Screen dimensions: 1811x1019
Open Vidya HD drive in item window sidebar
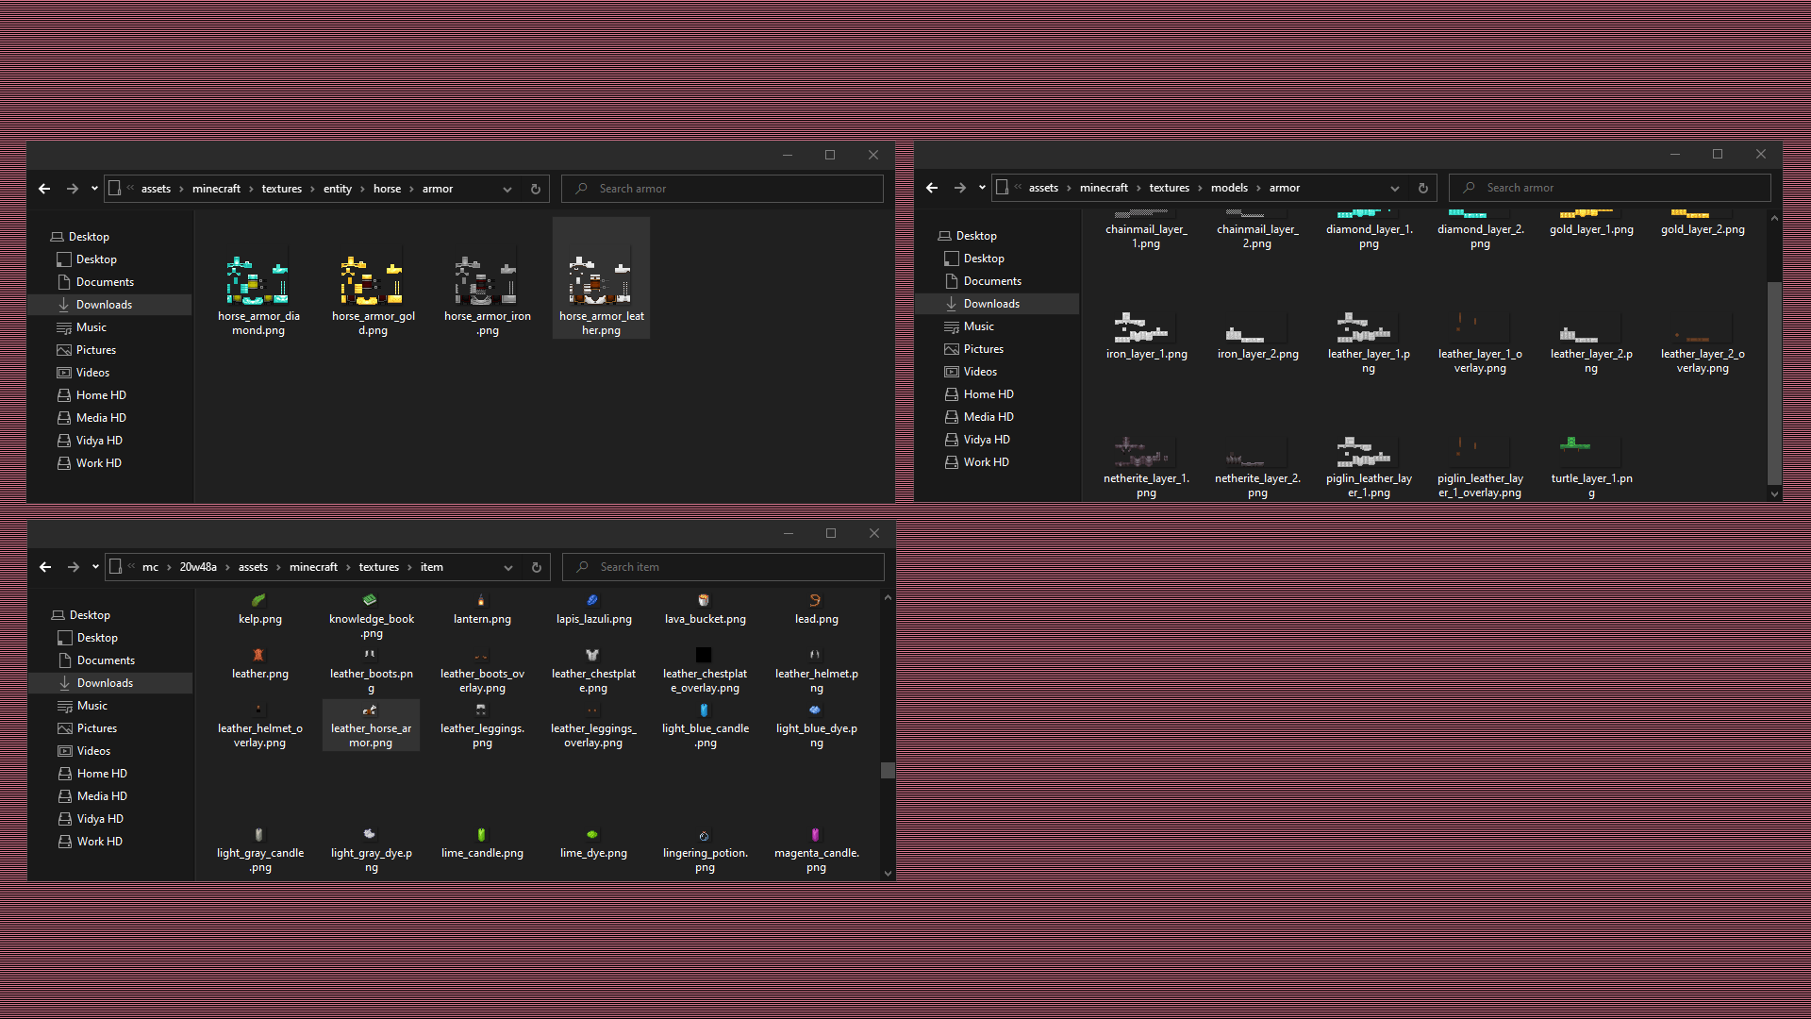pos(100,819)
